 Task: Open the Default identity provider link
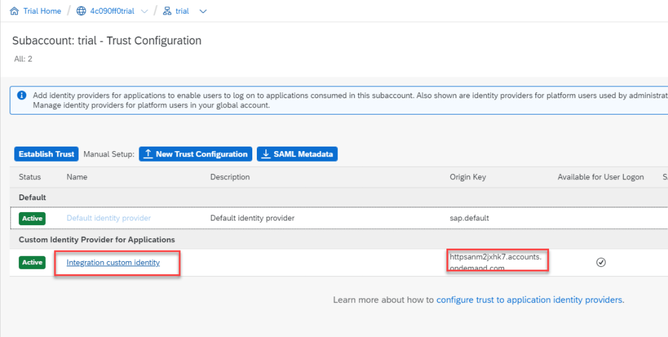[109, 218]
